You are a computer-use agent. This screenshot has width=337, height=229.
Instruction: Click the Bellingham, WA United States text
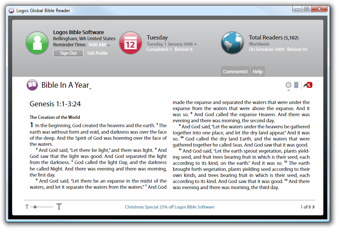(x=84, y=39)
